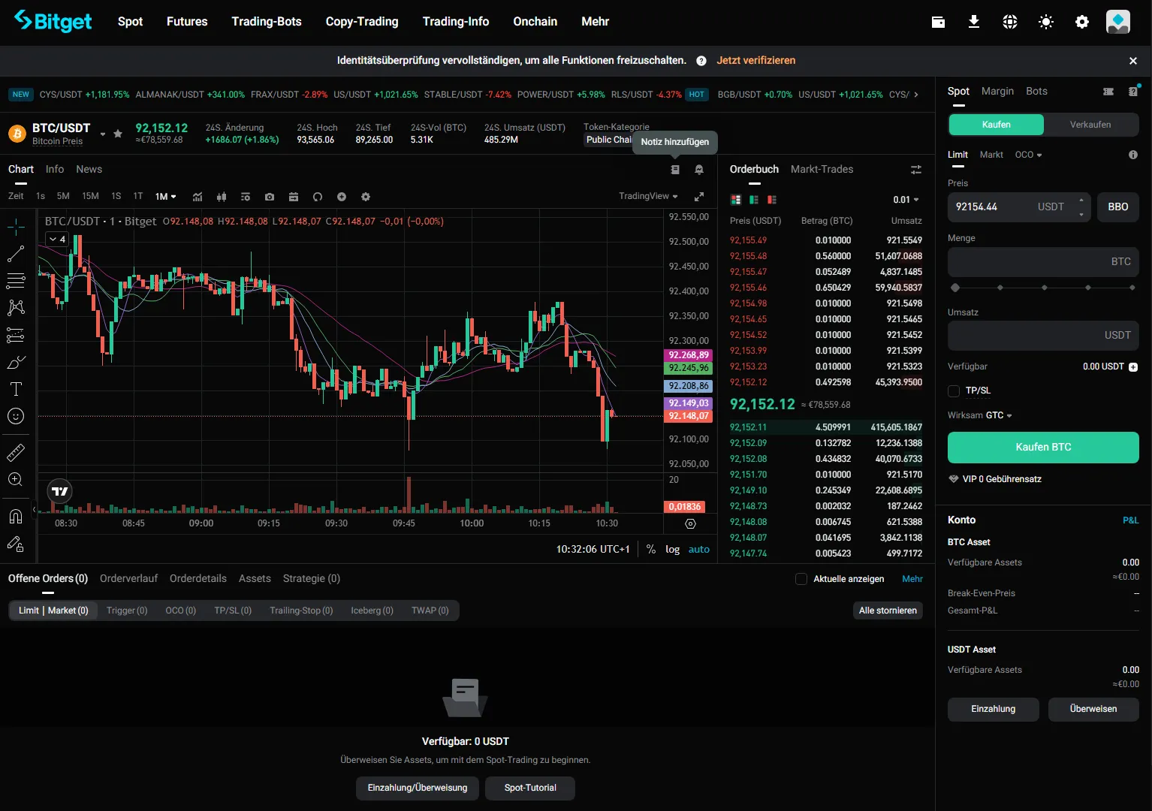This screenshot has height=811, width=1152.
Task: Click the BBO button
Action: tap(1118, 207)
